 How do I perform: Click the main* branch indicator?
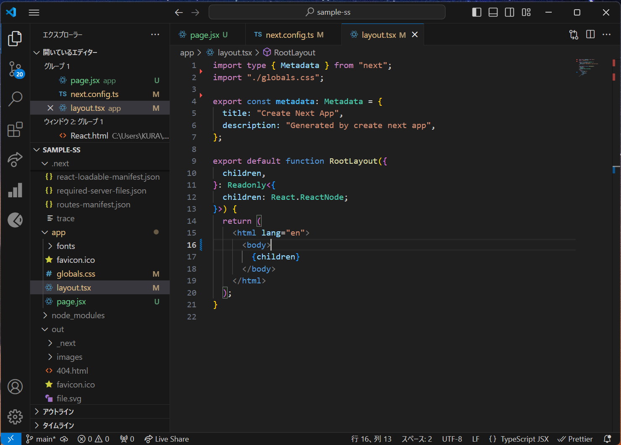[x=41, y=439]
